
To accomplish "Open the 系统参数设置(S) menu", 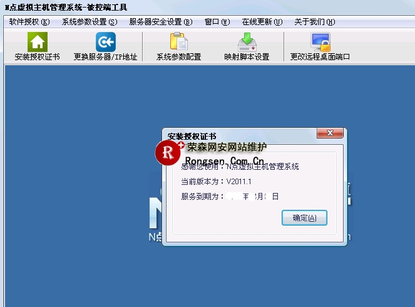I will 89,22.
